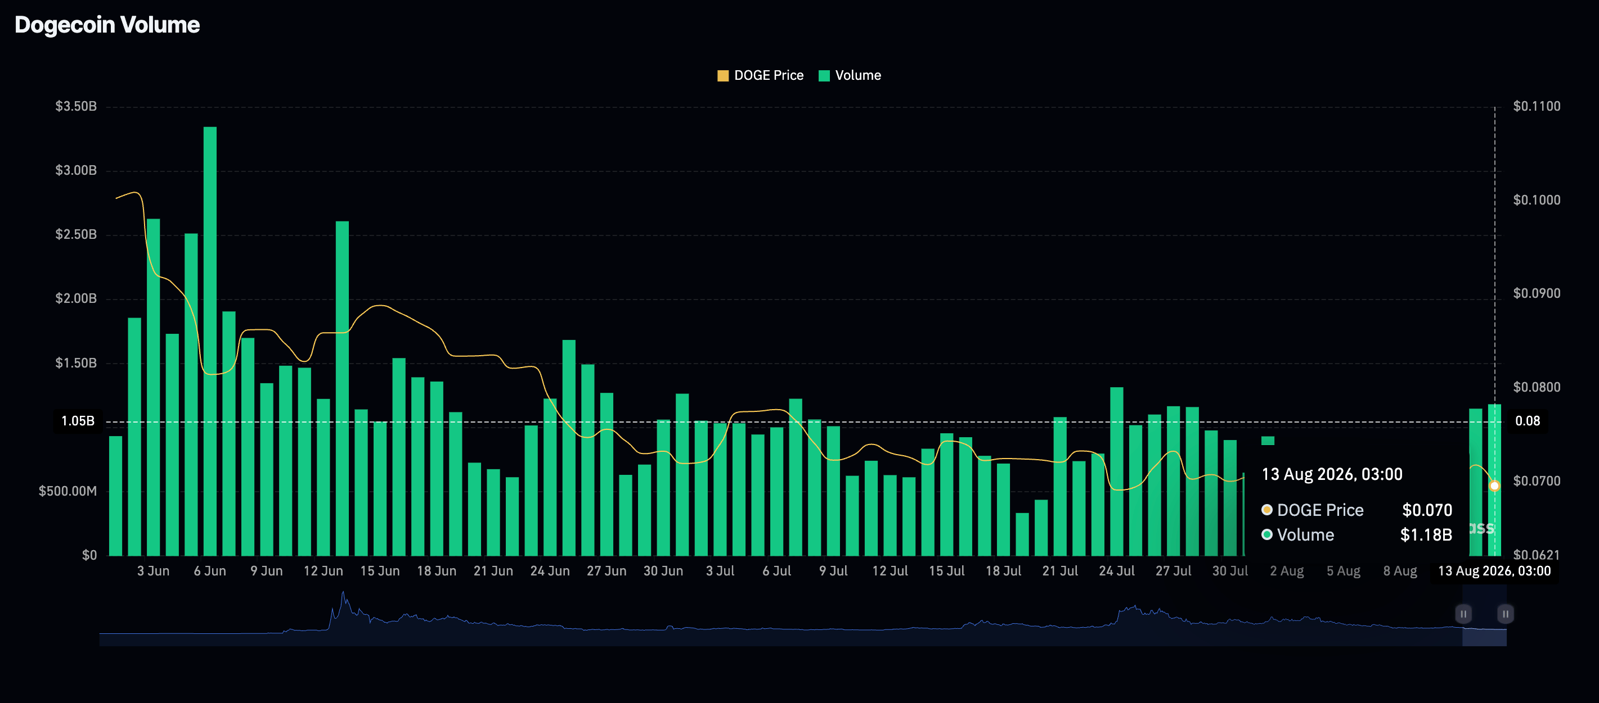Click the tooltip DOGE Price value $0.070
The image size is (1599, 703).
[1427, 510]
